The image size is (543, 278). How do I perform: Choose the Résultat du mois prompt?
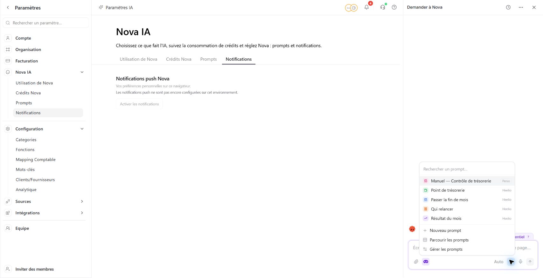[467, 218]
